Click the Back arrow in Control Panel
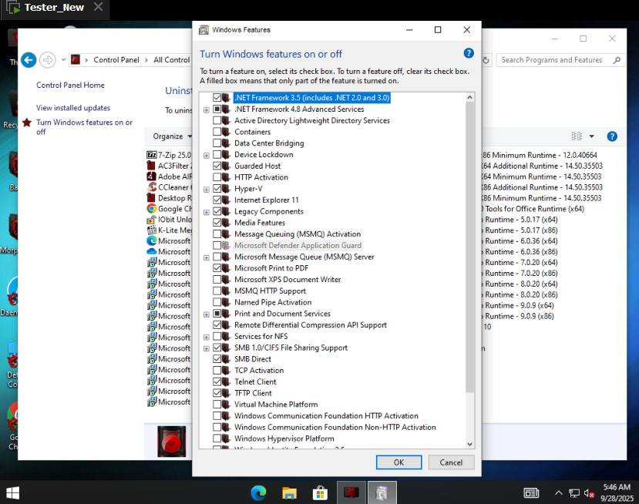This screenshot has width=639, height=504. click(29, 60)
